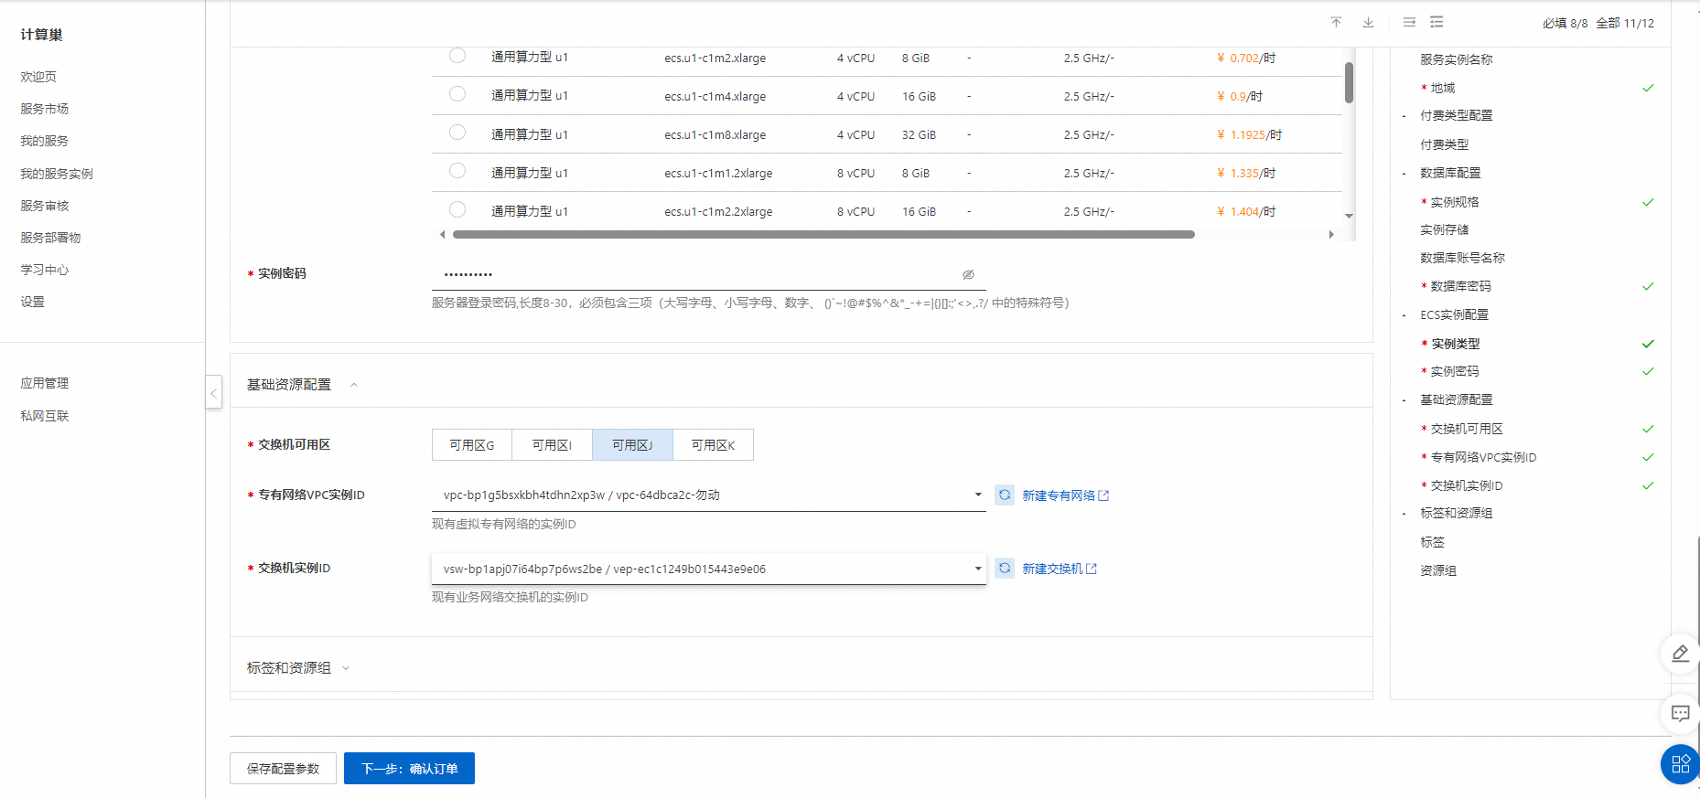The width and height of the screenshot is (1700, 798).
Task: Click the scroll-to-bottom arrow icon
Action: click(1368, 22)
